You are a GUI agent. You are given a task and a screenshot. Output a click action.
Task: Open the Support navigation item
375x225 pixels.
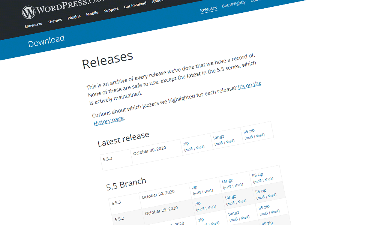111,10
